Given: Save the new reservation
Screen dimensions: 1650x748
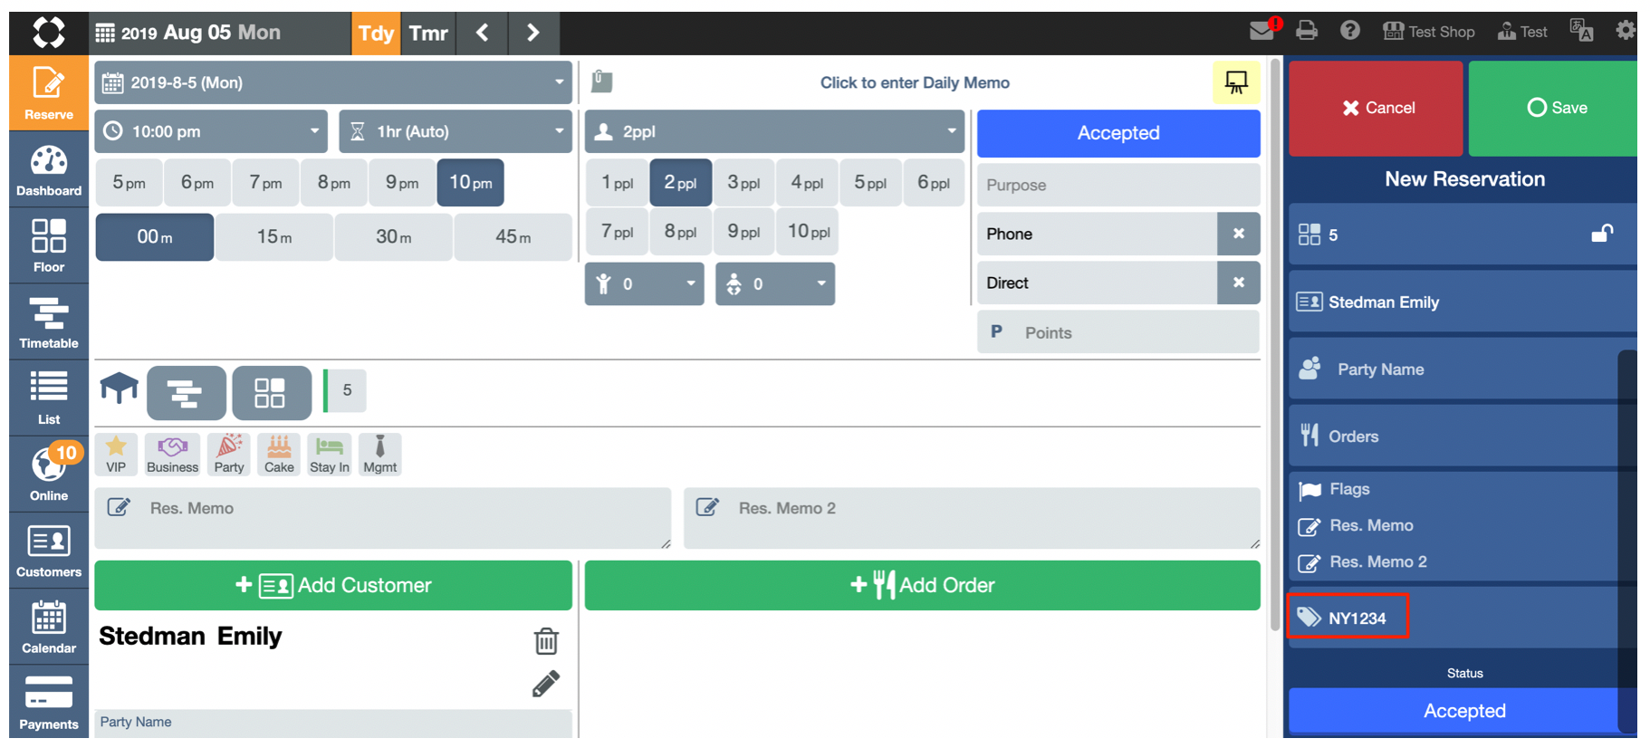Looking at the screenshot, I should click(x=1553, y=108).
